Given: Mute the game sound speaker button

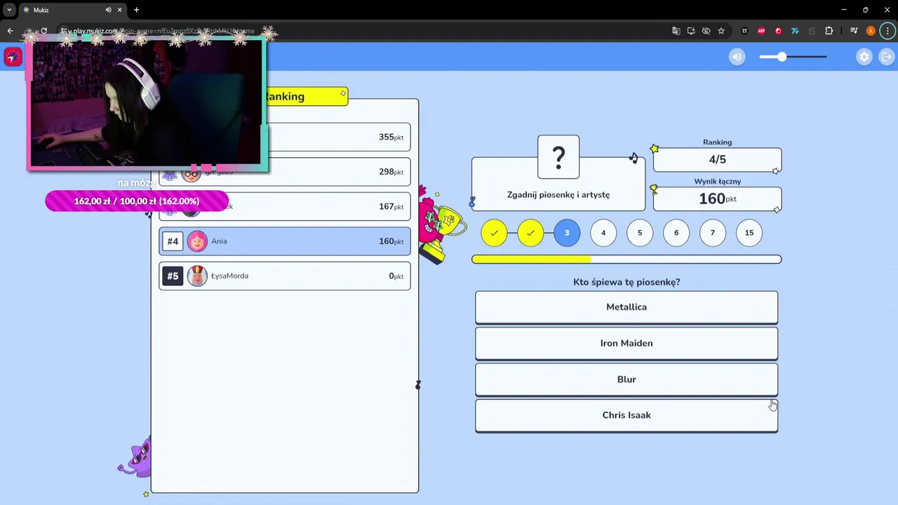Looking at the screenshot, I should (x=737, y=57).
